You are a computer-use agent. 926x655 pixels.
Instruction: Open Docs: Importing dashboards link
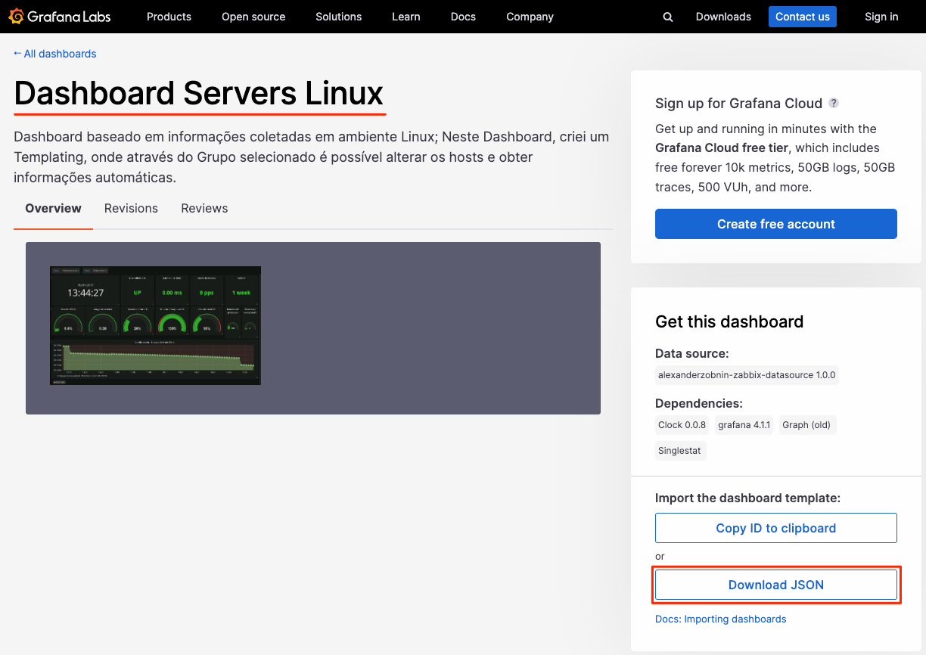(720, 619)
